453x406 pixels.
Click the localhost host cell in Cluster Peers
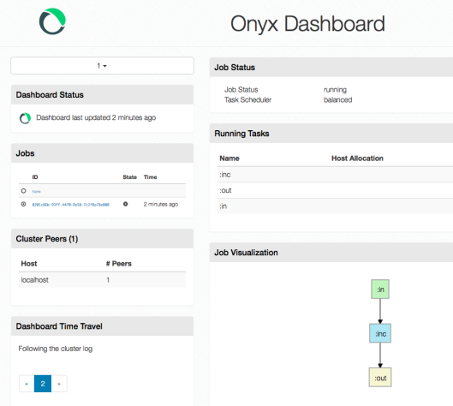click(34, 280)
